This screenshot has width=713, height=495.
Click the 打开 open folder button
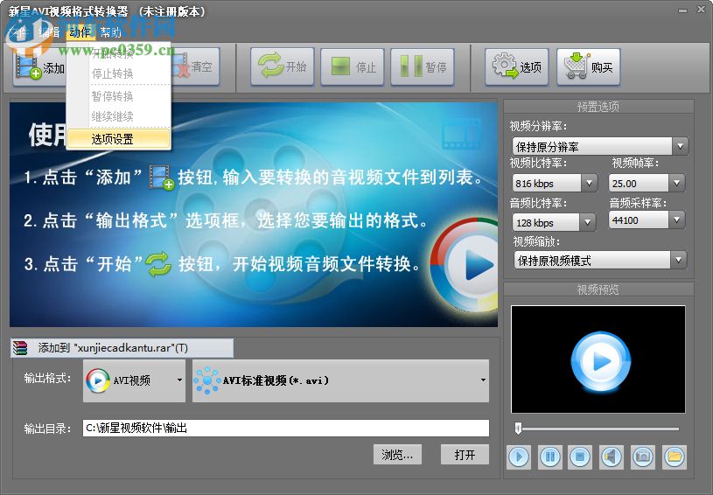click(x=465, y=455)
